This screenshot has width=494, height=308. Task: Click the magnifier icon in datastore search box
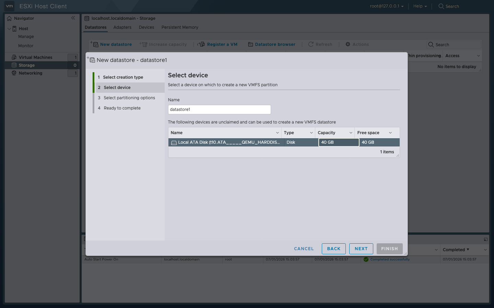[x=431, y=44]
